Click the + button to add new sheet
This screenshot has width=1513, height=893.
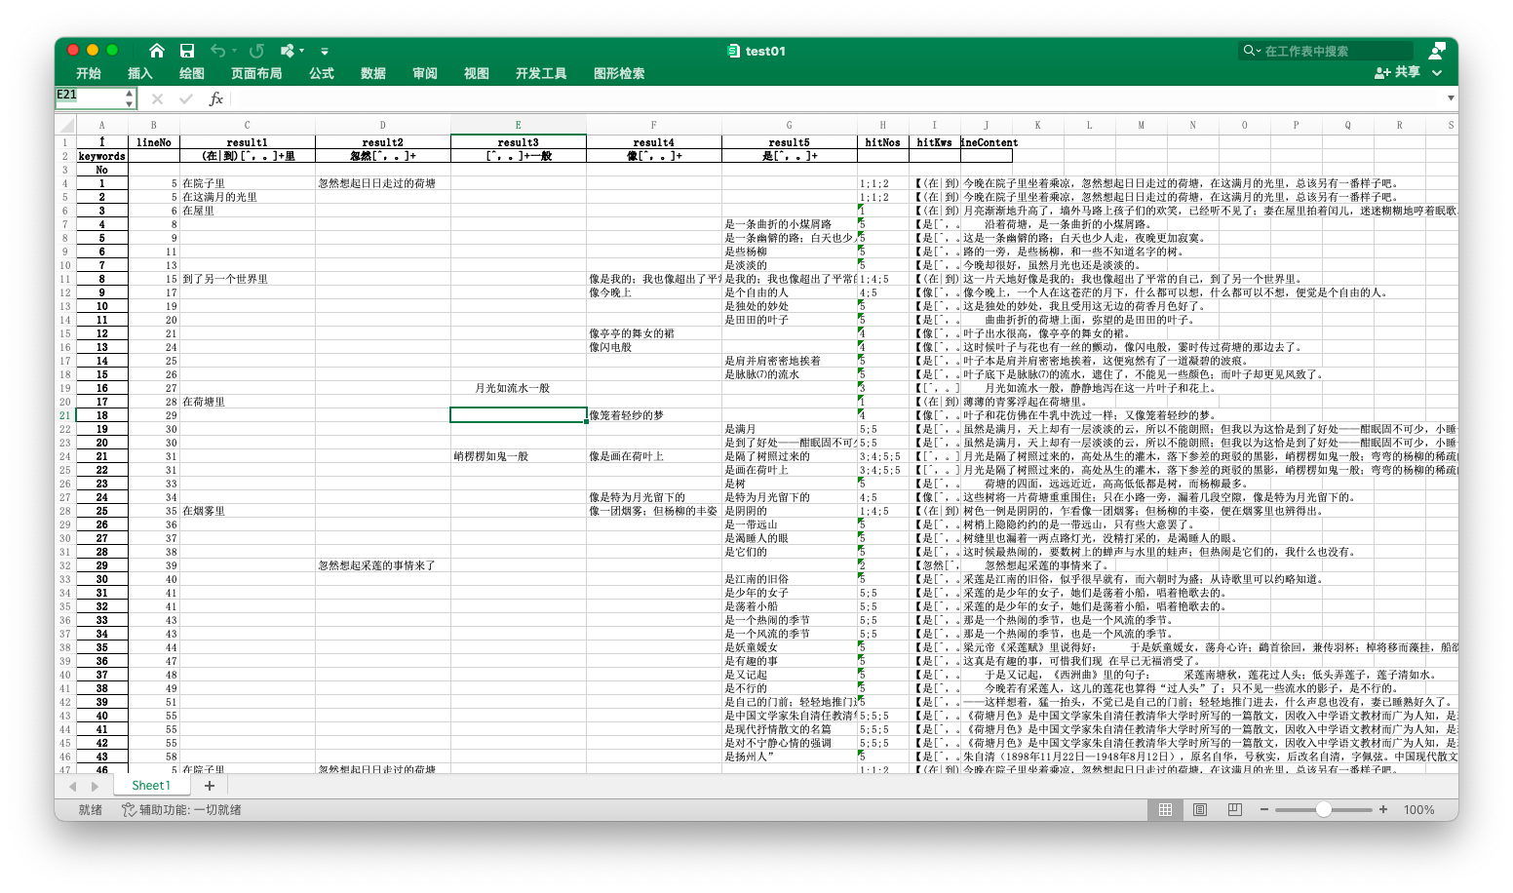(209, 785)
